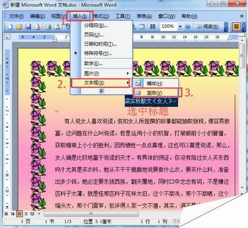The height and width of the screenshot is (228, 248).
Task: Open the 文件(F) menu
Action: (x=16, y=16)
